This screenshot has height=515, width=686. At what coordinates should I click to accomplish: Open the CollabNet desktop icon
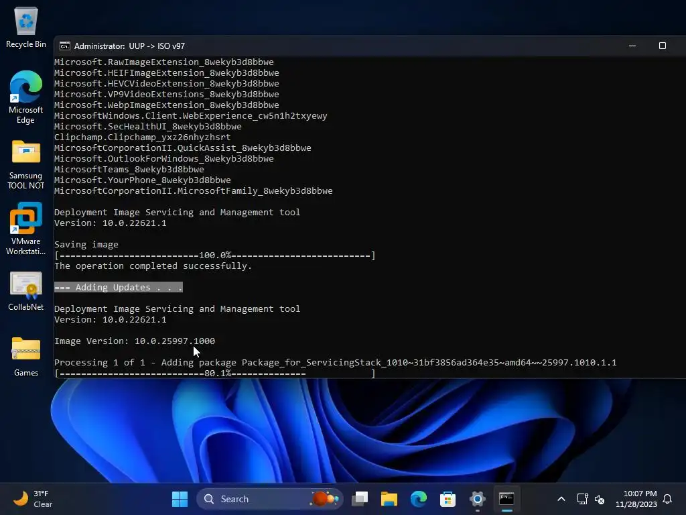[x=26, y=291]
